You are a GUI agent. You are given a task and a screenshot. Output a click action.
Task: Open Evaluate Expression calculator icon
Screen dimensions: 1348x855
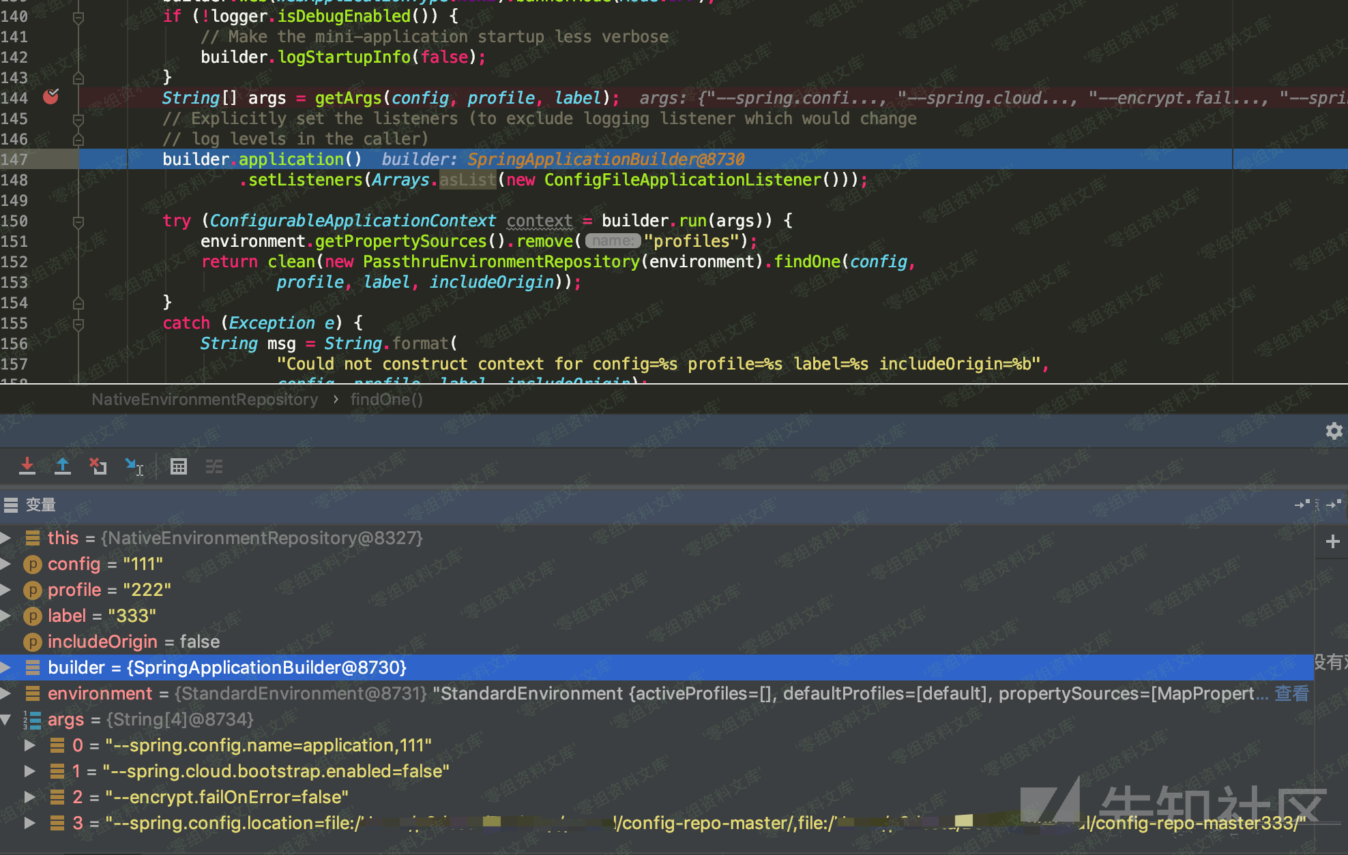point(179,466)
